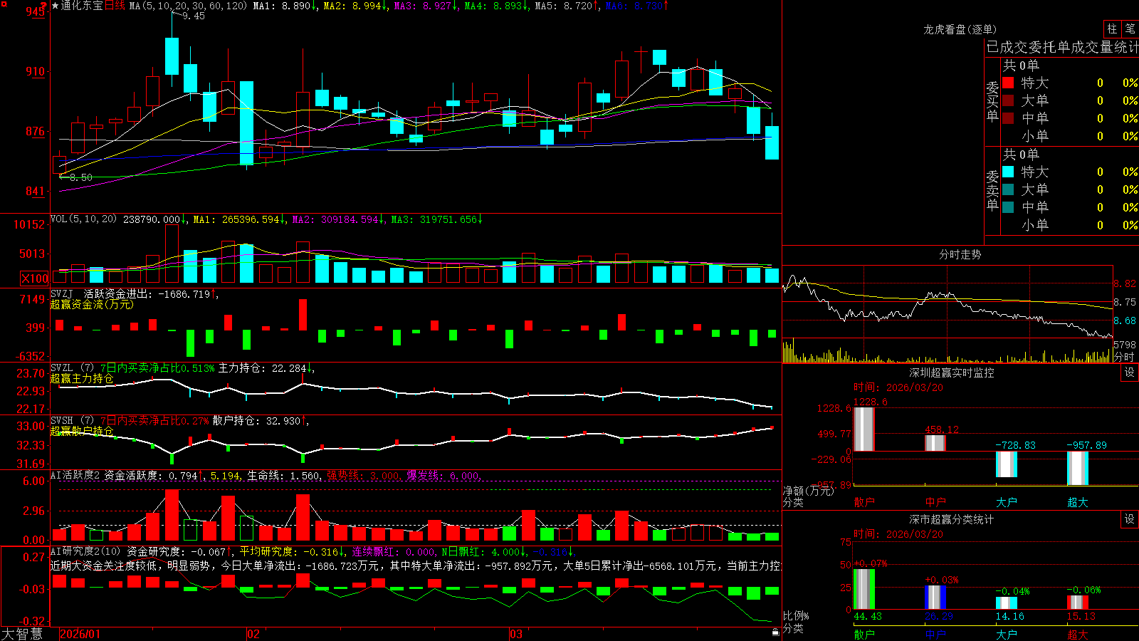Open 设 settings for 深市超赢分类统计
The width and height of the screenshot is (1139, 641).
1130,519
